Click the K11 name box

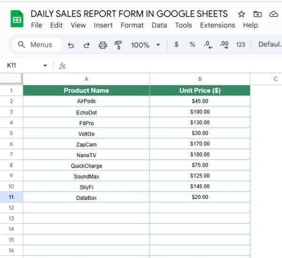click(12, 66)
